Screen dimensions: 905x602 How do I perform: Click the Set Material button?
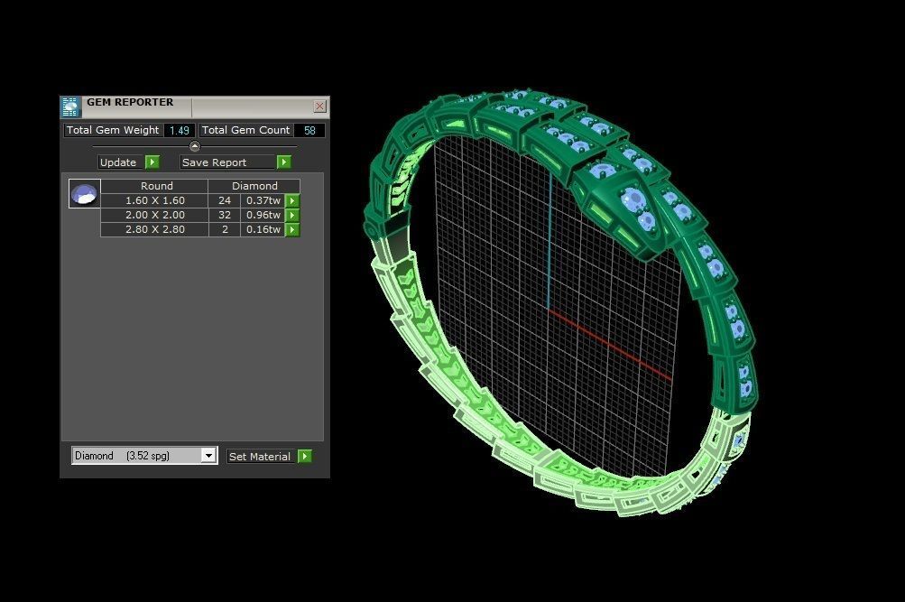[262, 456]
